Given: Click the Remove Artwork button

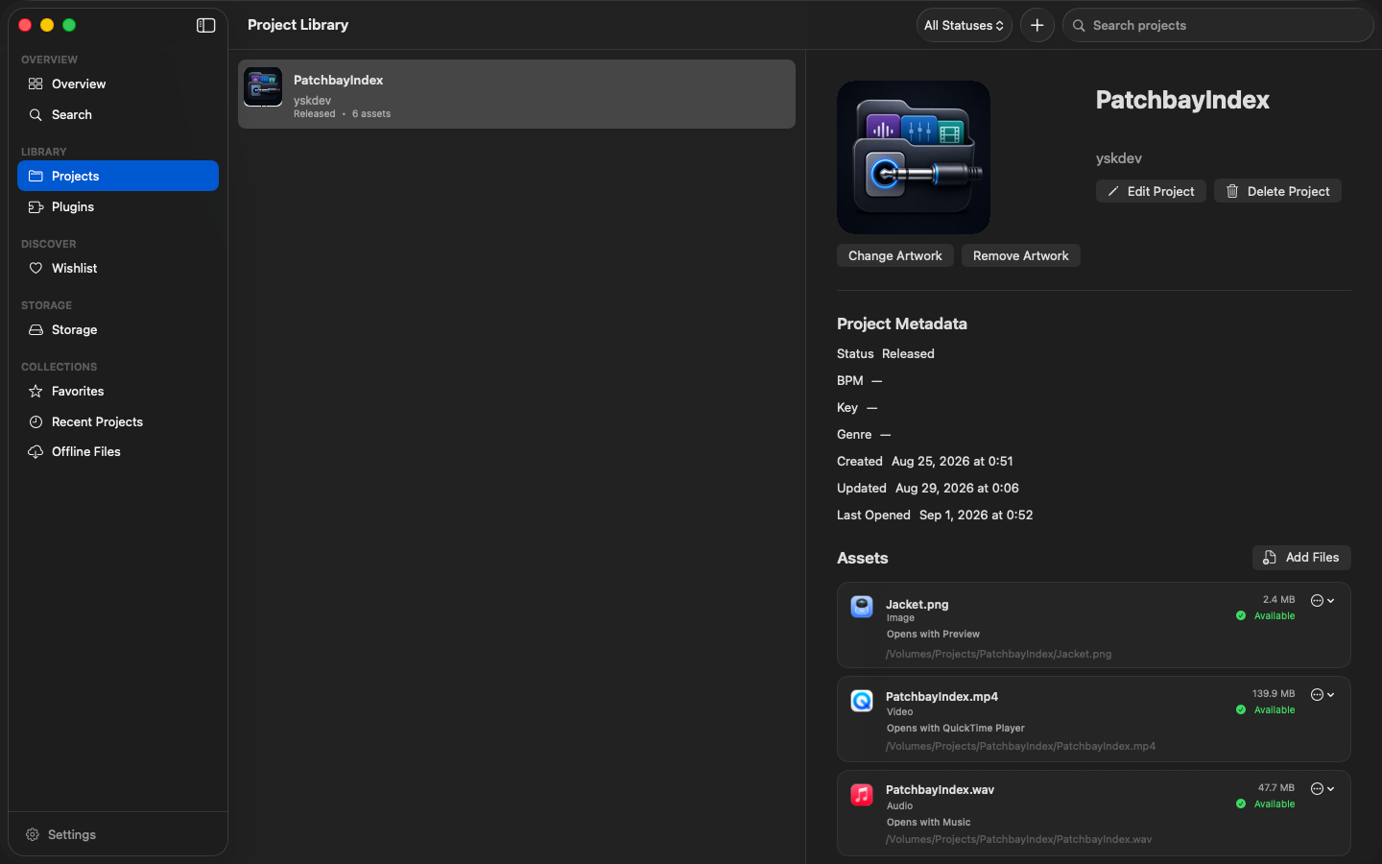Looking at the screenshot, I should click(1021, 256).
